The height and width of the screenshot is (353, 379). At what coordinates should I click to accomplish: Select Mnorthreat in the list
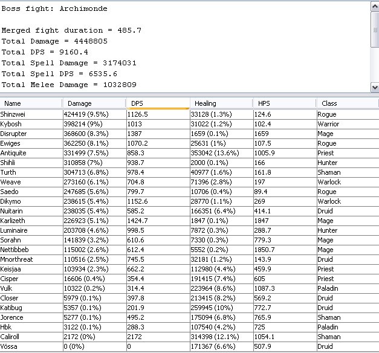[x=16, y=259]
